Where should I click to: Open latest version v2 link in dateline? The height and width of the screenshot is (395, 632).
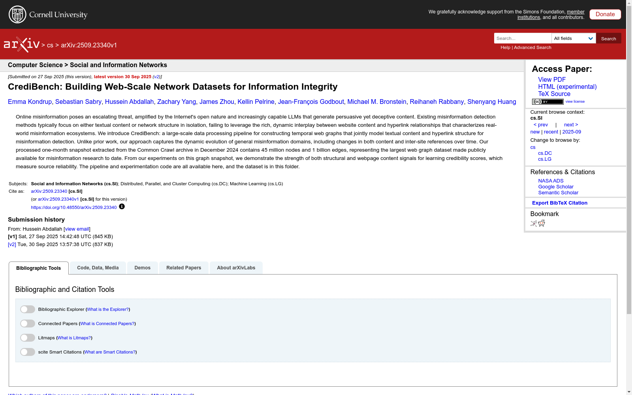pyautogui.click(x=157, y=77)
